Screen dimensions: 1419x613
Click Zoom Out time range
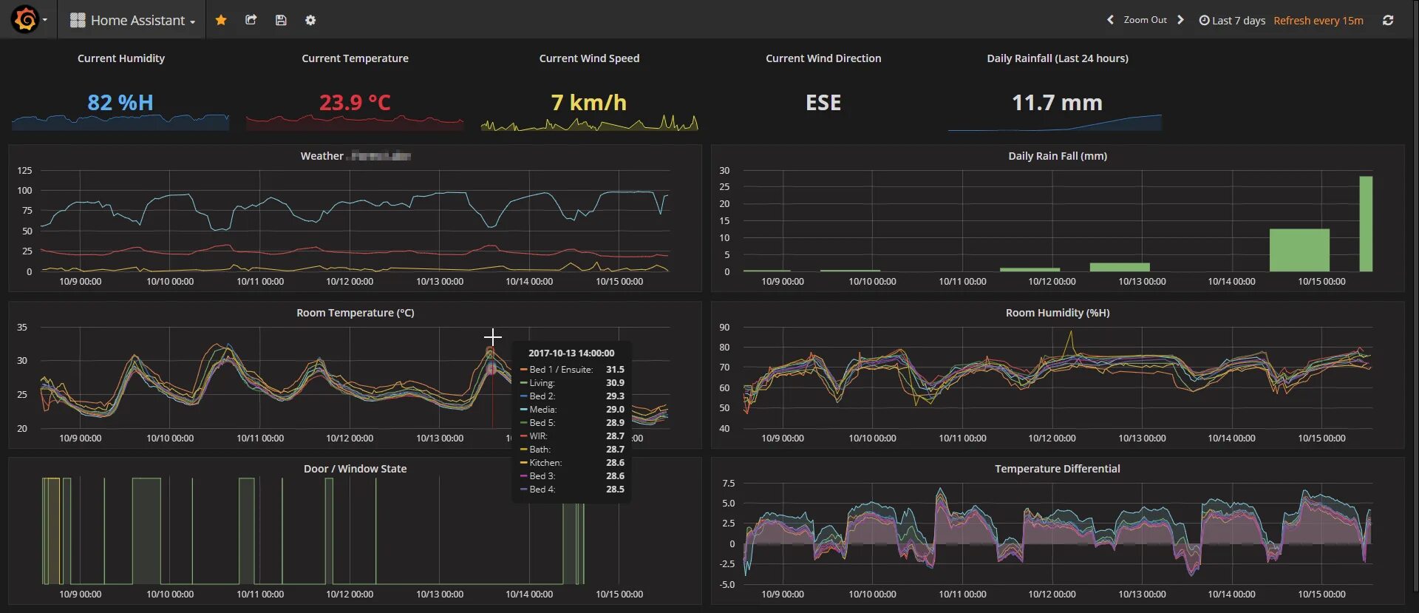[1145, 20]
